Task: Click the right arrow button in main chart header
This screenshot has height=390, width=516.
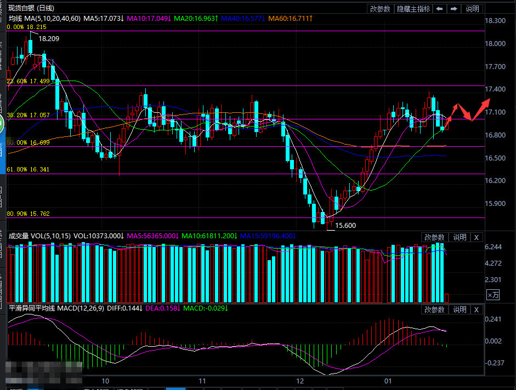Action: click(x=454, y=9)
